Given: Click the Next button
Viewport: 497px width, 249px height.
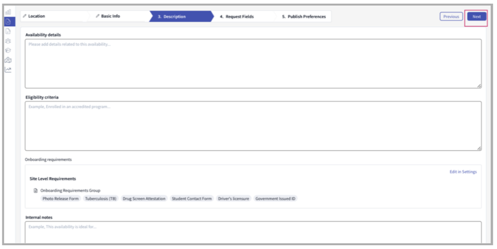Looking at the screenshot, I should [x=476, y=17].
